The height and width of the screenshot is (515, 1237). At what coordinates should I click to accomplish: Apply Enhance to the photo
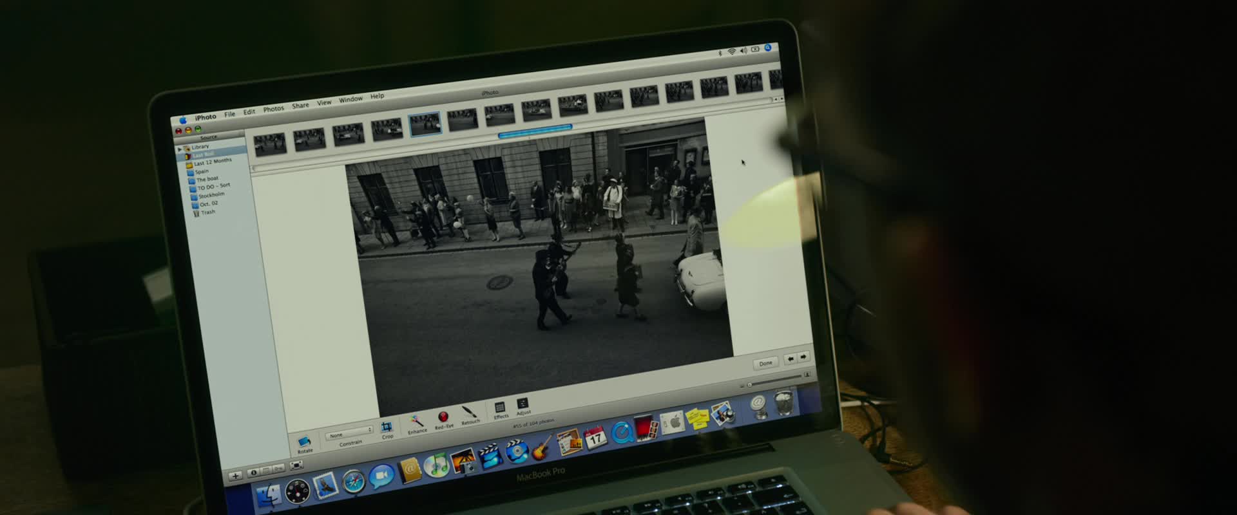(416, 422)
